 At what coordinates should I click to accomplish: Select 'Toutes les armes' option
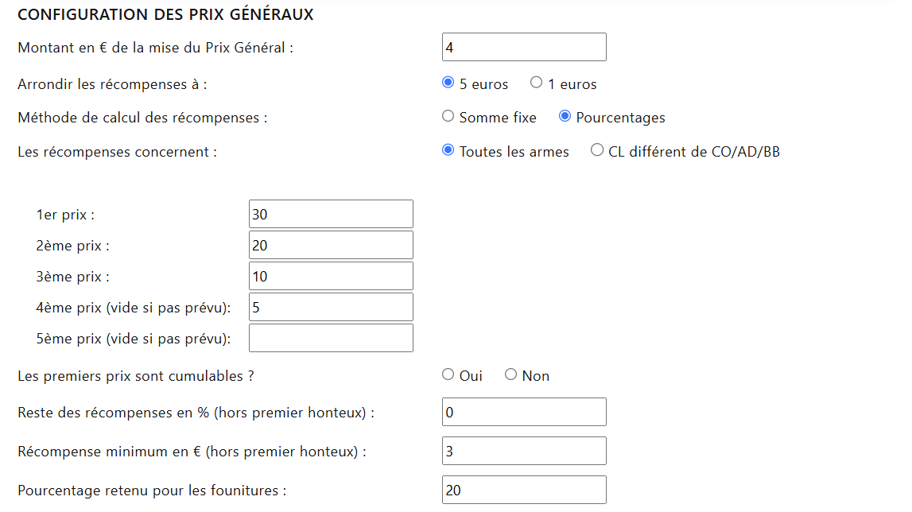click(448, 150)
